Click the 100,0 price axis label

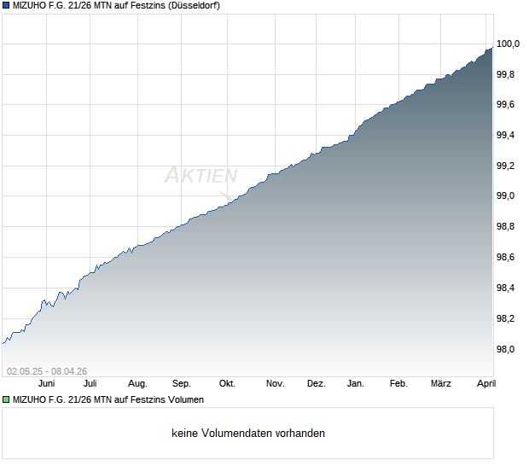pyautogui.click(x=508, y=44)
